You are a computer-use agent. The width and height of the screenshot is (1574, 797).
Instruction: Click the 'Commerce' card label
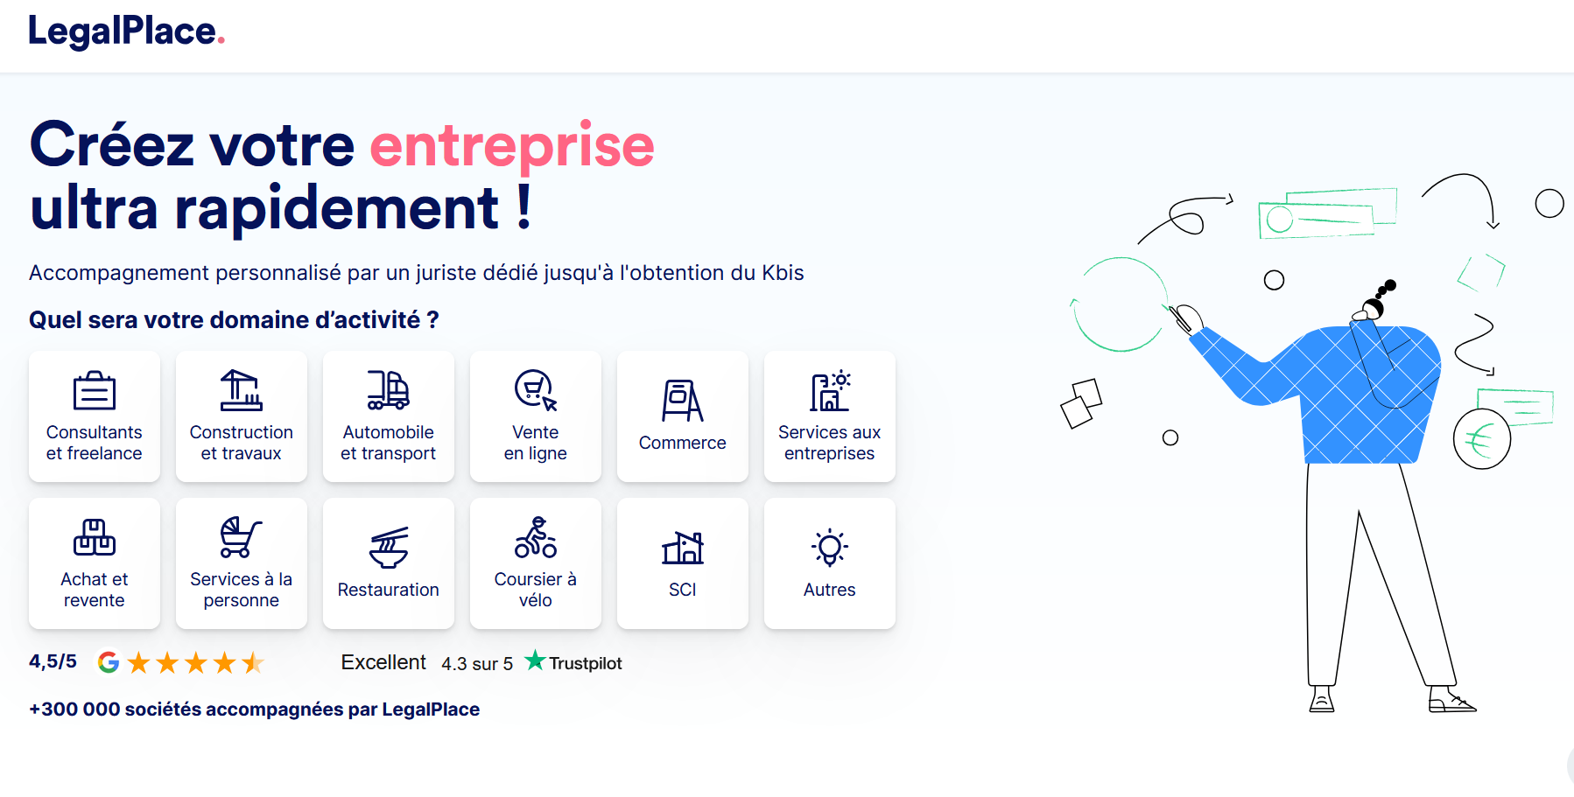pyautogui.click(x=682, y=443)
